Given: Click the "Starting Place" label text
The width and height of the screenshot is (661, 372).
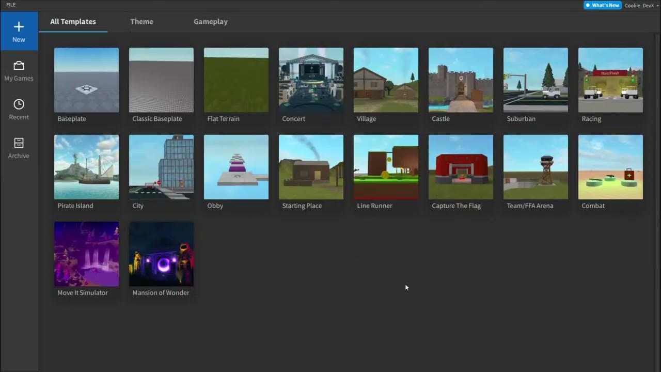Looking at the screenshot, I should tap(302, 206).
